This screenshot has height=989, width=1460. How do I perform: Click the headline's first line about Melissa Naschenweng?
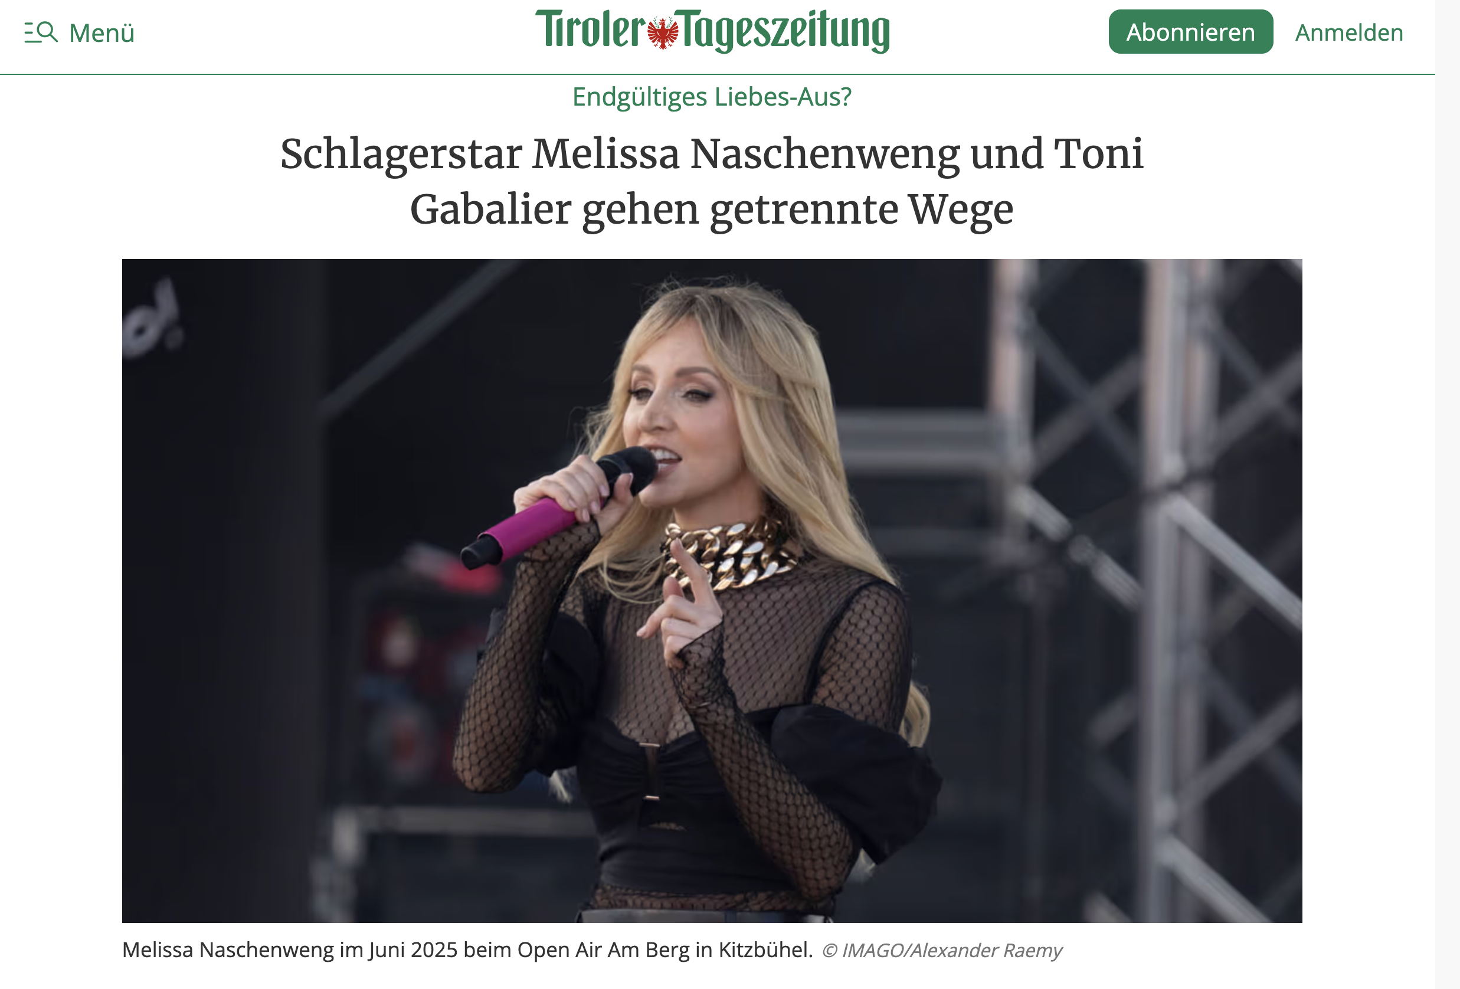point(712,154)
